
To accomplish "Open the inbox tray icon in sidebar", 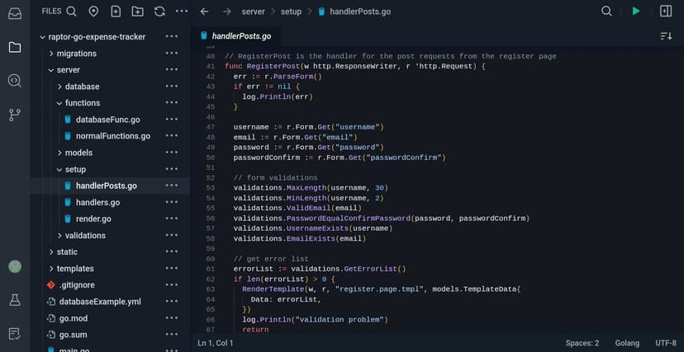I will [x=14, y=13].
